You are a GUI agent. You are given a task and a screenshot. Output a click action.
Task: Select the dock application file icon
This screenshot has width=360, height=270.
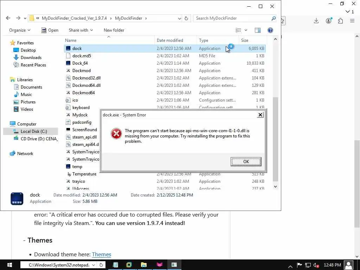point(68,49)
